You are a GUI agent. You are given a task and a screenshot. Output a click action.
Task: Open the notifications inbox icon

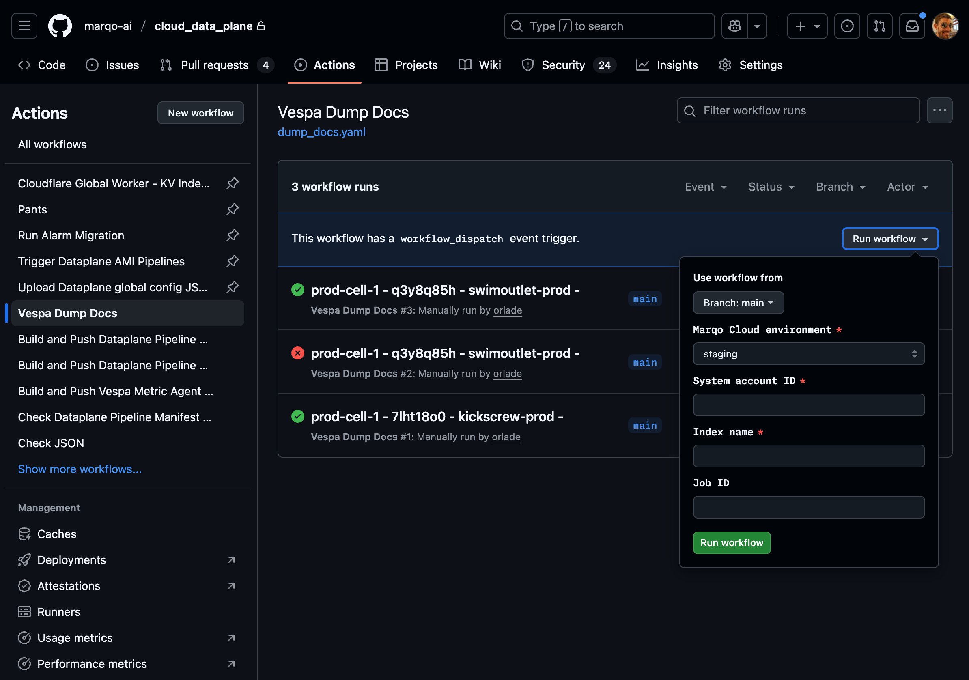(912, 26)
